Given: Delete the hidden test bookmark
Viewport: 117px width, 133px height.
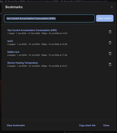Looking at the screenshot, I should point(110,53).
